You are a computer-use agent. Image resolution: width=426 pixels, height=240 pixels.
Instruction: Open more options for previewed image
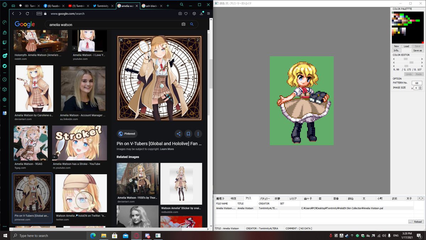(x=198, y=134)
